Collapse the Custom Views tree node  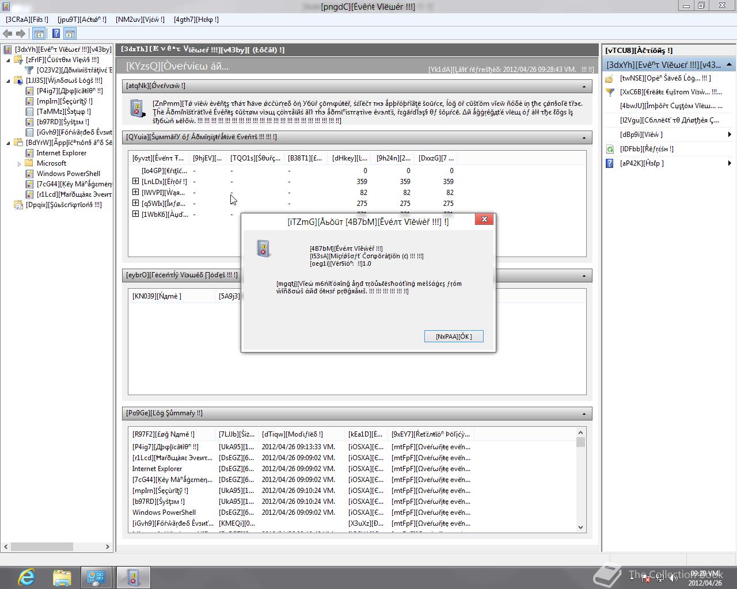tap(8, 60)
